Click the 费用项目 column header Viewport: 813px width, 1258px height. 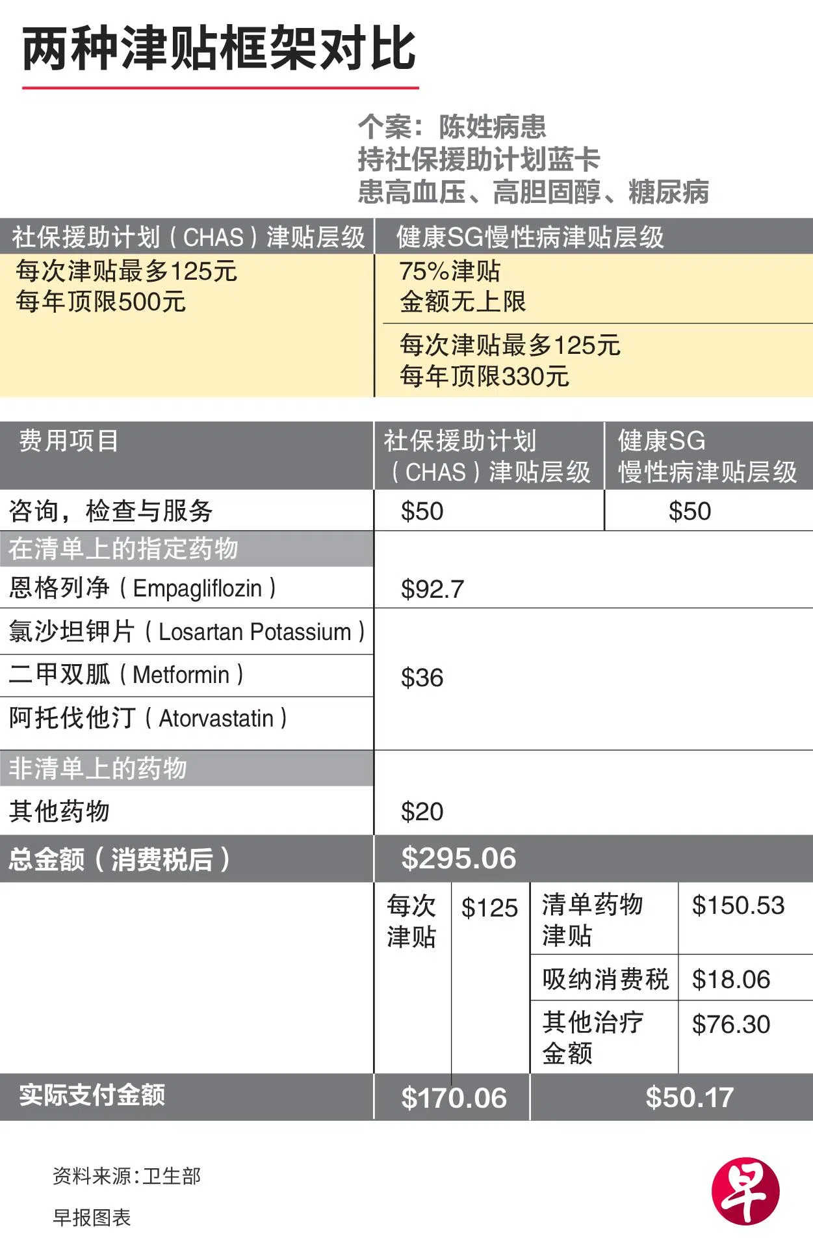[69, 441]
